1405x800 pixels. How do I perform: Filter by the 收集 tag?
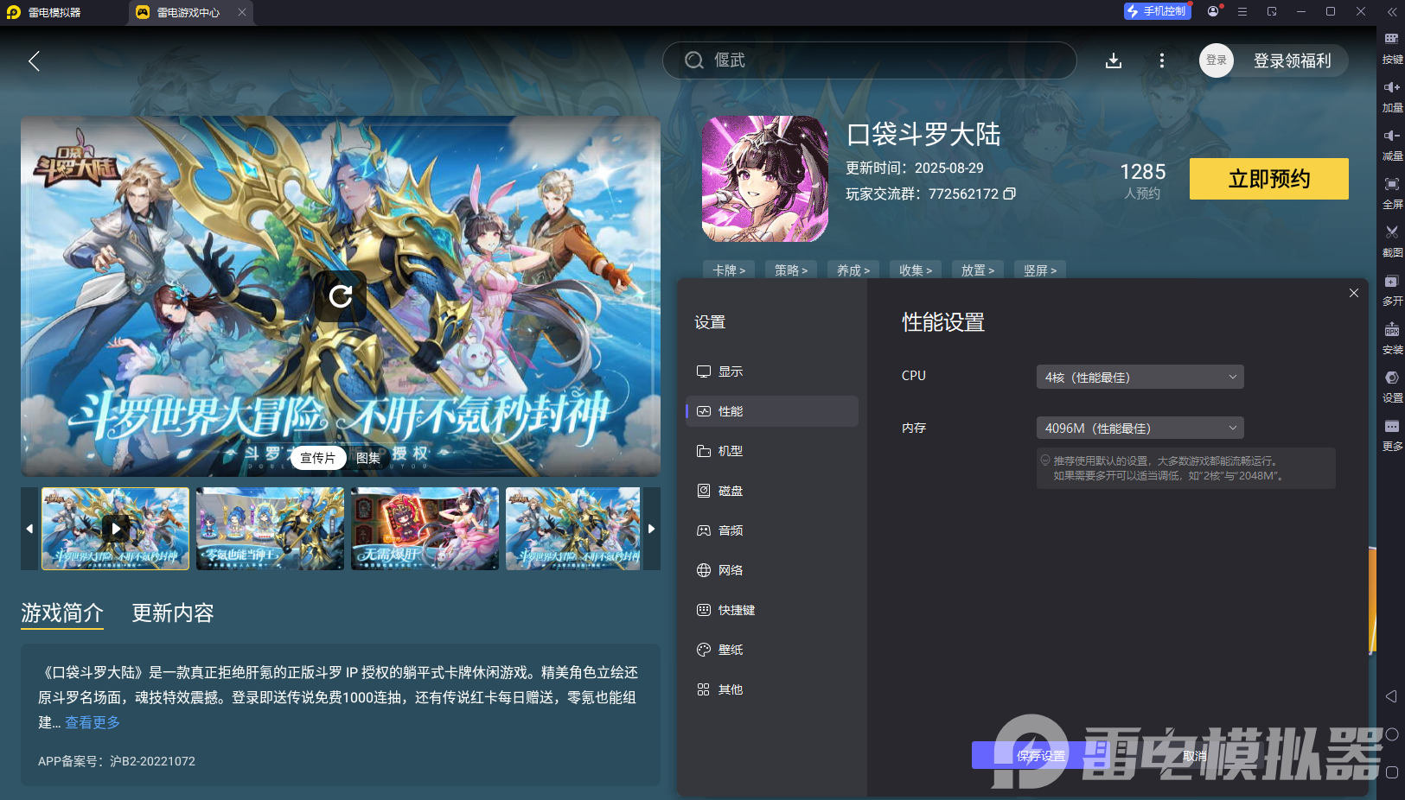click(916, 270)
